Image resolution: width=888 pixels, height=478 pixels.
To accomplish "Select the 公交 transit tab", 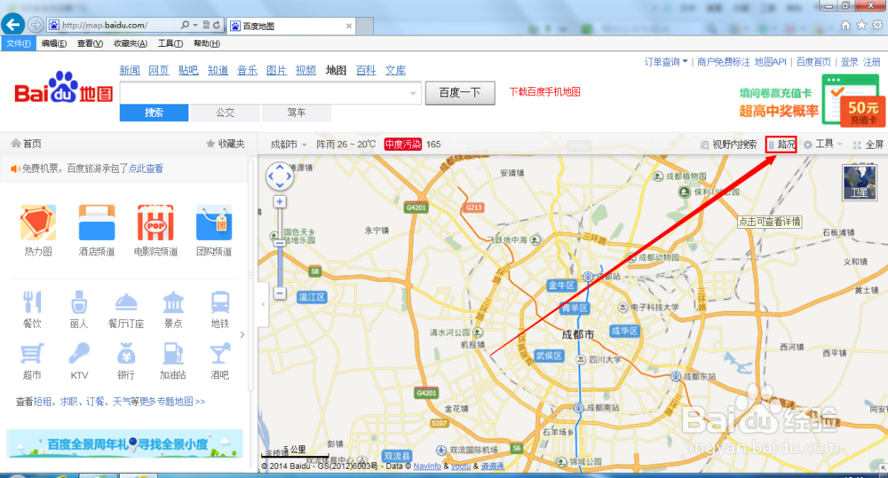I will (226, 113).
